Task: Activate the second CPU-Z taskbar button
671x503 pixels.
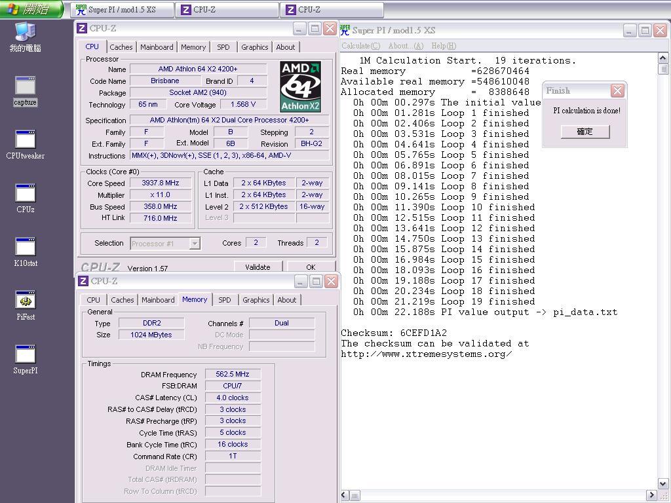Action: 332,10
